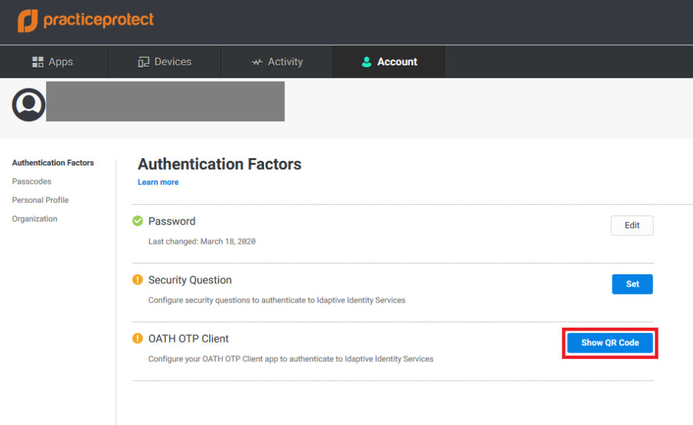The height and width of the screenshot is (425, 693).
Task: Click 'Configure your OATH OTP Client app' description
Action: (x=291, y=359)
